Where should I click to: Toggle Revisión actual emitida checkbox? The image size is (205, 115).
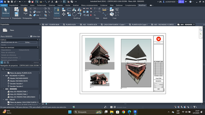[x=20, y=58]
